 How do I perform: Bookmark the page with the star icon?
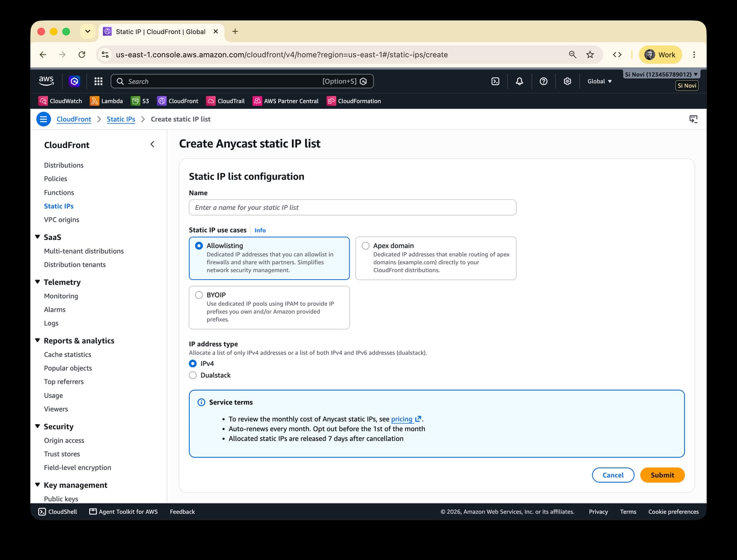pyautogui.click(x=590, y=55)
